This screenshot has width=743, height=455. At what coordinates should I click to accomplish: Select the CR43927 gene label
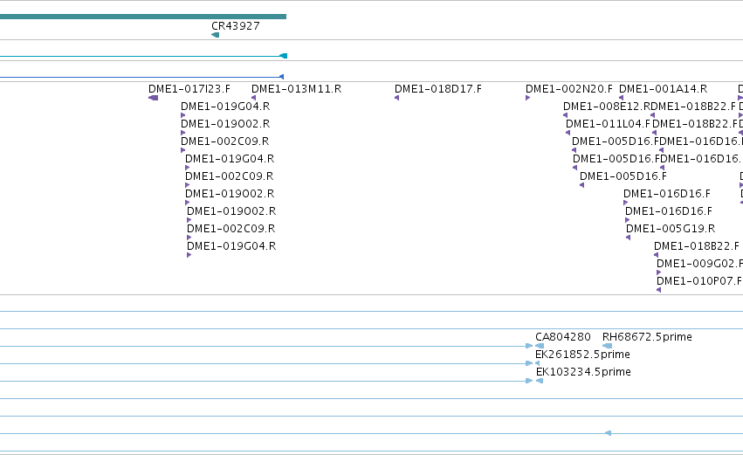coord(236,26)
